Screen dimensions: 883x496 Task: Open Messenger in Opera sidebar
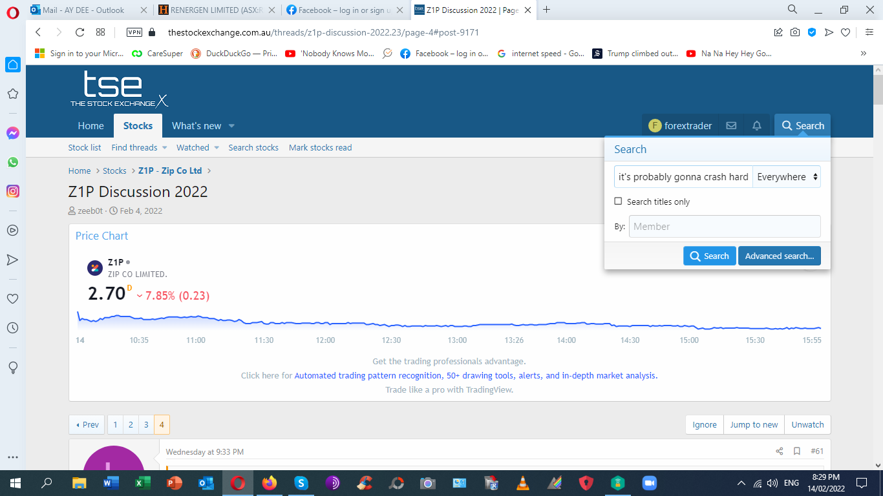tap(12, 133)
